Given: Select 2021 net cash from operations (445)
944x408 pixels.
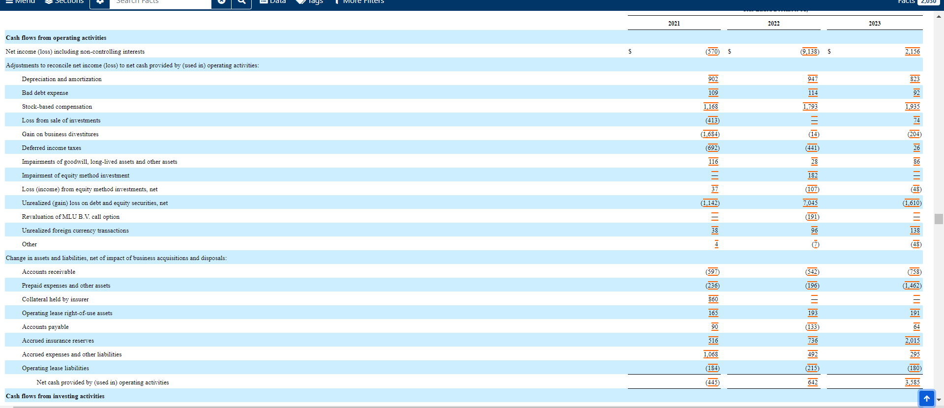Looking at the screenshot, I should (x=712, y=382).
